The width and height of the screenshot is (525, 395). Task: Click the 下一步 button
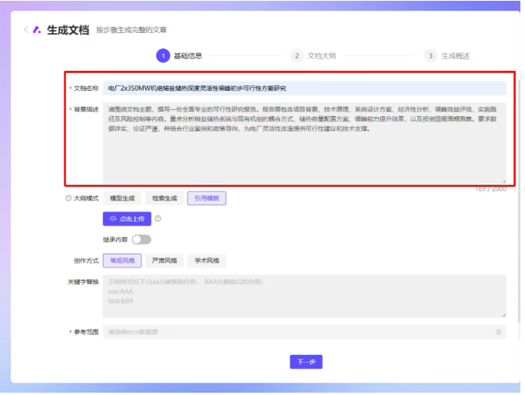[305, 362]
